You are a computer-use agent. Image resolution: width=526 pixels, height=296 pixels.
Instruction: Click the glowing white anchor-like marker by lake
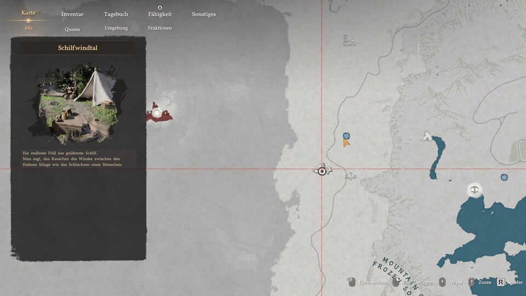[x=474, y=190]
